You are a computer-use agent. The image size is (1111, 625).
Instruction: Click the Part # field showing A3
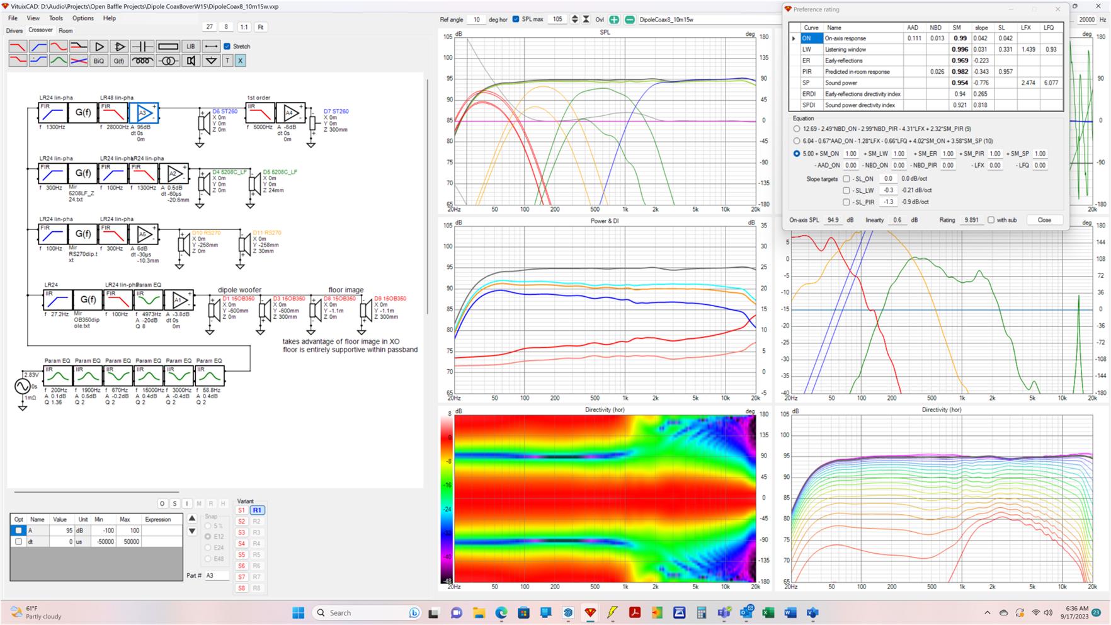tap(217, 575)
